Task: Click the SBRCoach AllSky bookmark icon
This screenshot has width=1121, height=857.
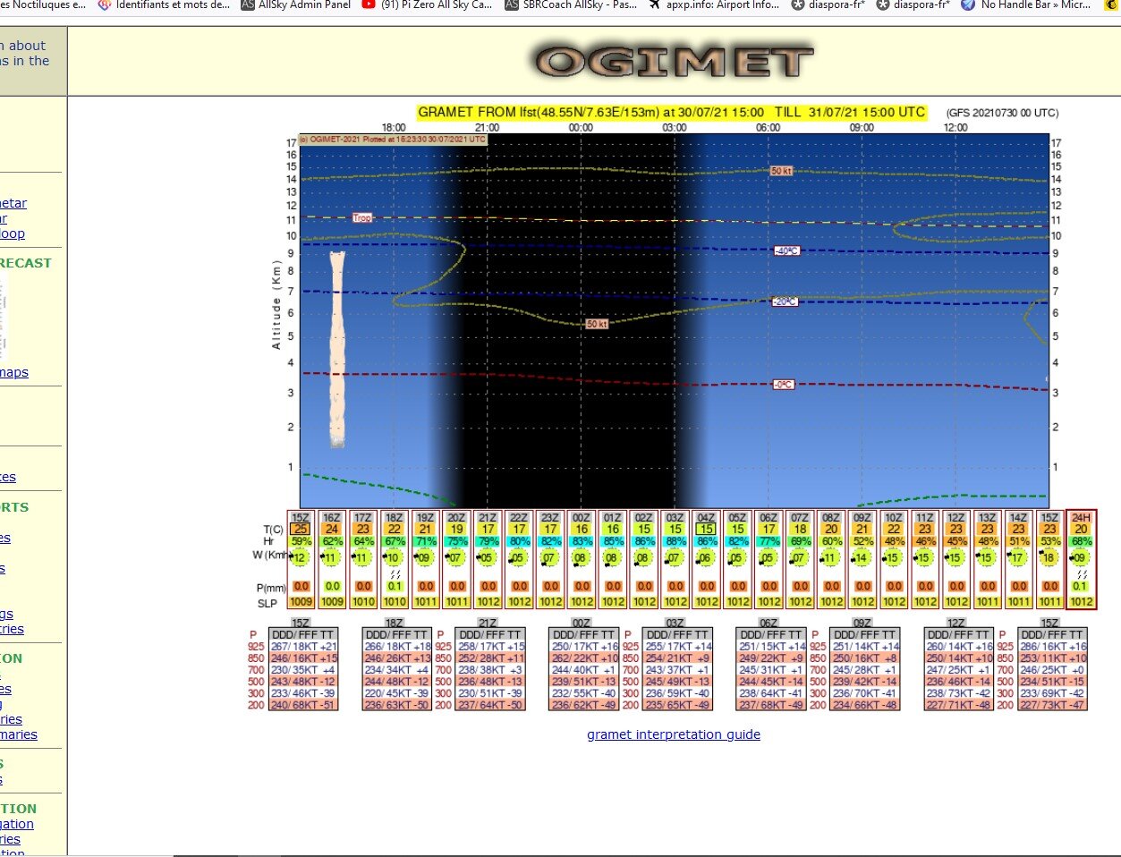Action: click(x=512, y=4)
